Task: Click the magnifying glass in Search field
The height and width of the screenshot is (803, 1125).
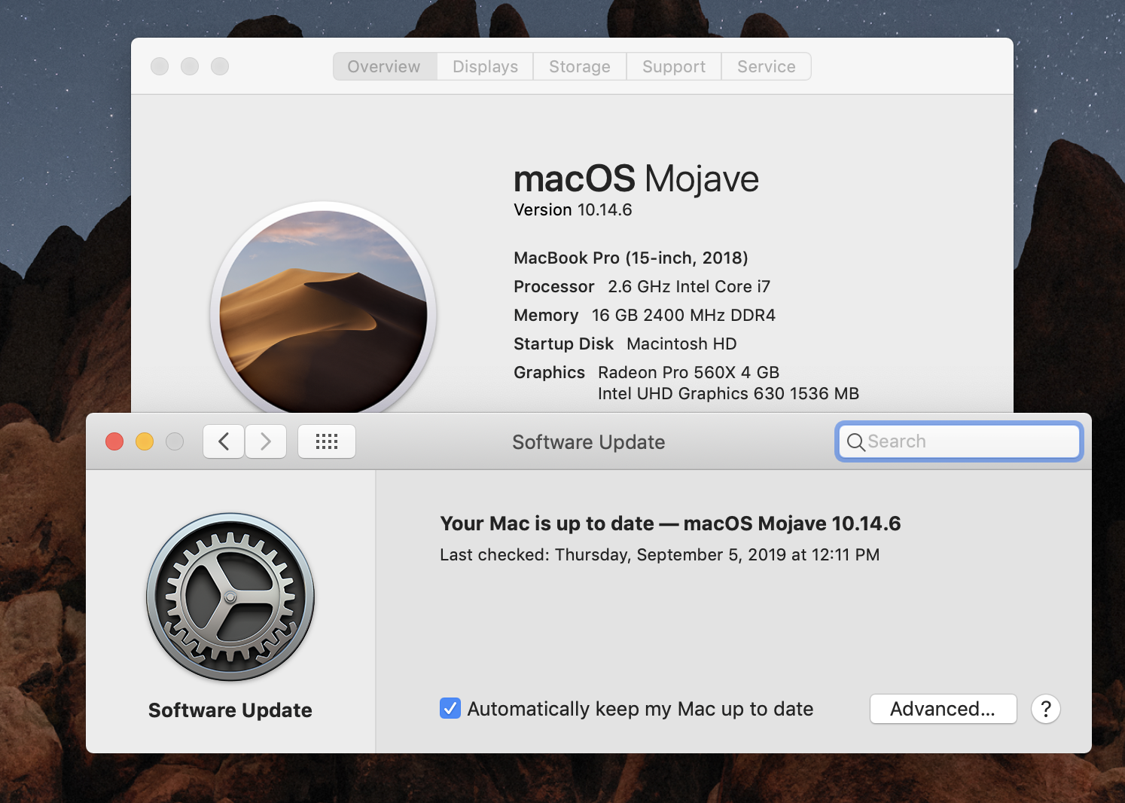Action: tap(855, 442)
